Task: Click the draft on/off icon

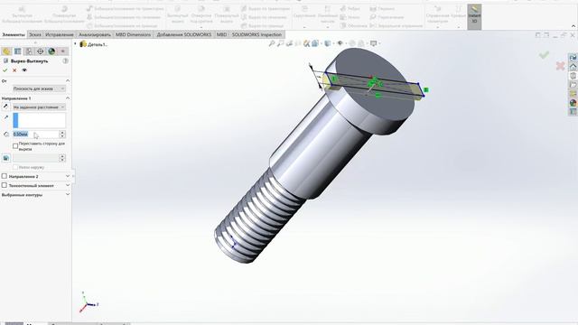Action: (6, 158)
